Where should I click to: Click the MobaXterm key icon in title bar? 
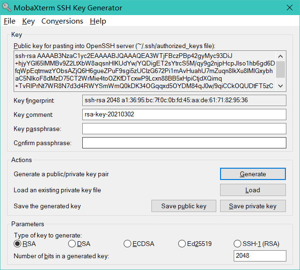(6, 8)
